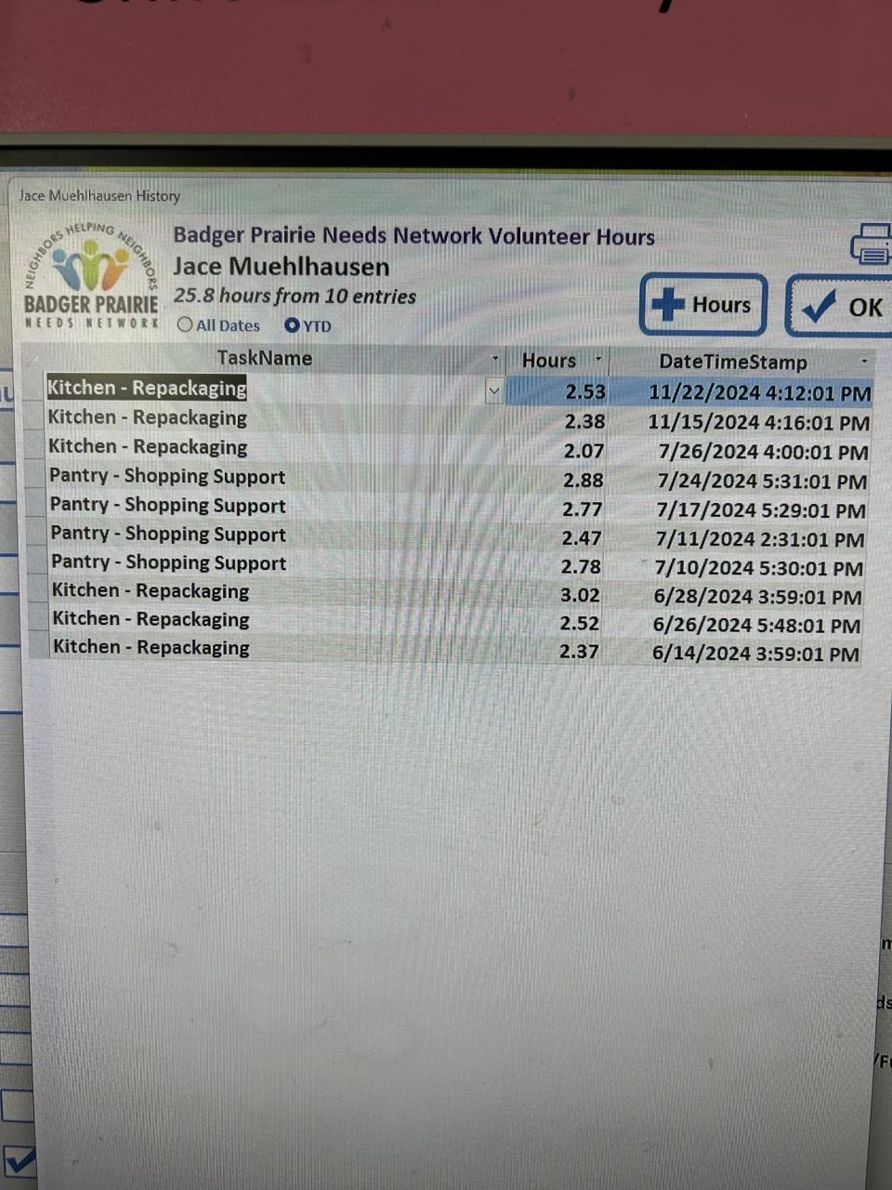Image resolution: width=892 pixels, height=1190 pixels.
Task: Select the YTD radio button
Action: (293, 324)
